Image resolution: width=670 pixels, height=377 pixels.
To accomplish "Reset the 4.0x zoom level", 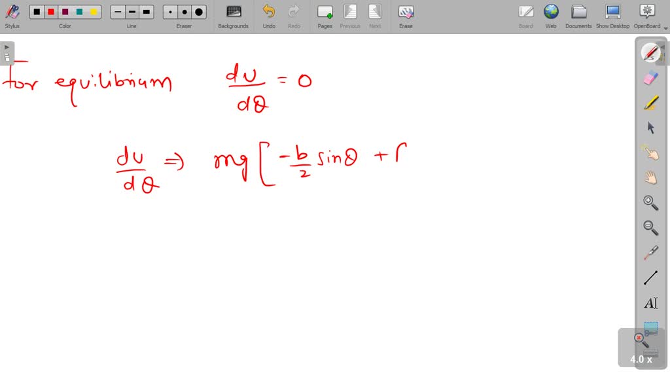I will click(x=640, y=337).
